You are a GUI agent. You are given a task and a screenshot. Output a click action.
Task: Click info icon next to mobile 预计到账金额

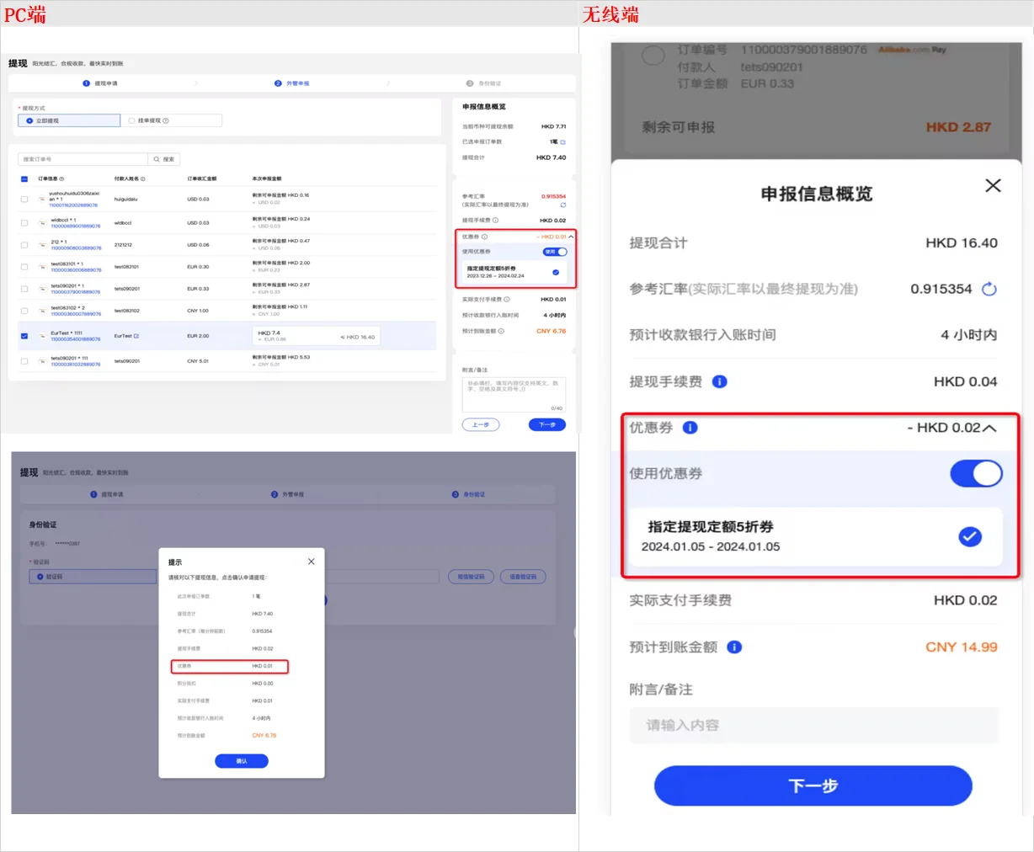(734, 647)
